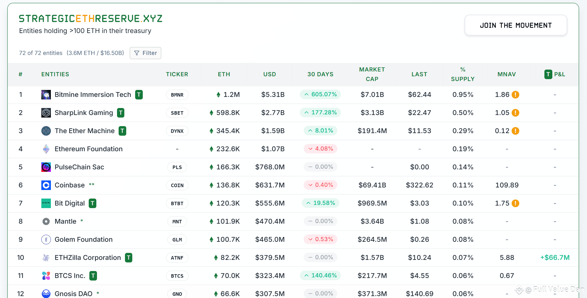Click the BMNR ticker pill
Screen dimensions: 587x298
177,95
